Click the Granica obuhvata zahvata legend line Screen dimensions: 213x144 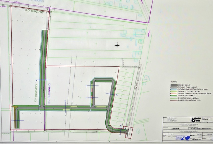click(x=173, y=101)
